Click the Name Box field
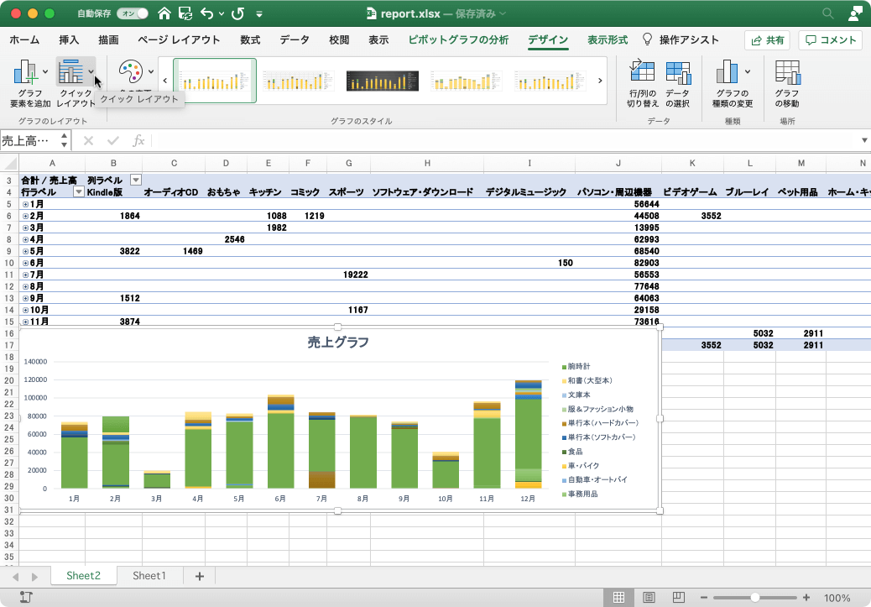Viewport: 871px width, 607px height. (30, 141)
